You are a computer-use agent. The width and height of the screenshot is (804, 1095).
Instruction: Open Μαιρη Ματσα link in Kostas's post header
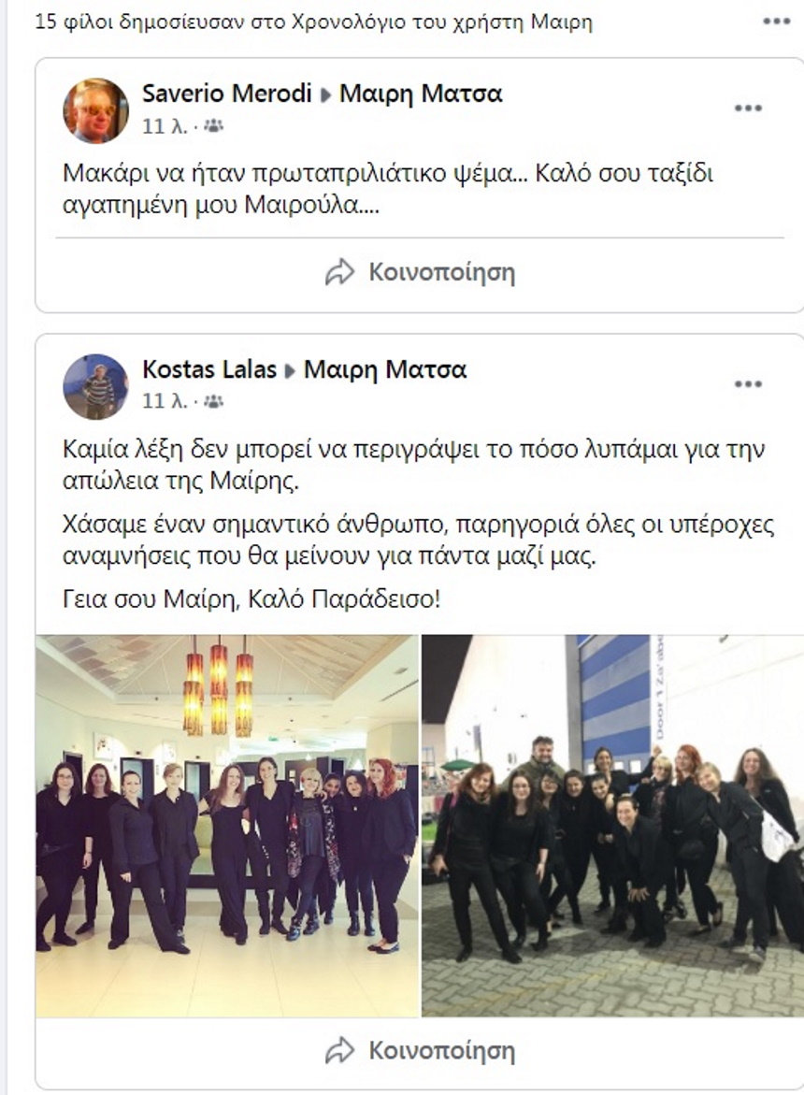click(385, 368)
